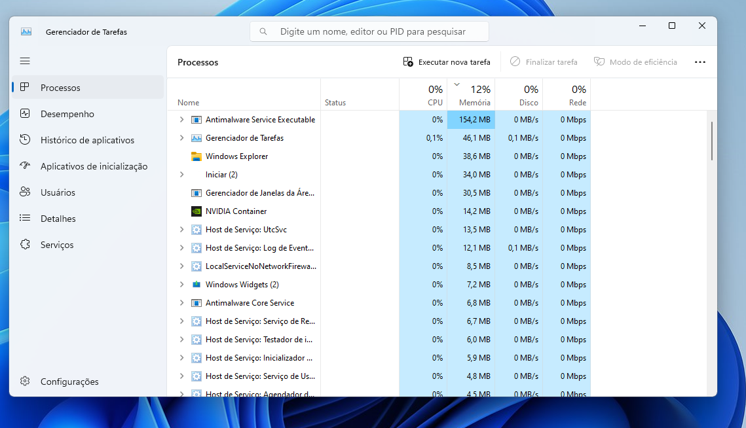Click the Aplicativos de inicialização icon
The height and width of the screenshot is (428, 746).
pyautogui.click(x=25, y=166)
